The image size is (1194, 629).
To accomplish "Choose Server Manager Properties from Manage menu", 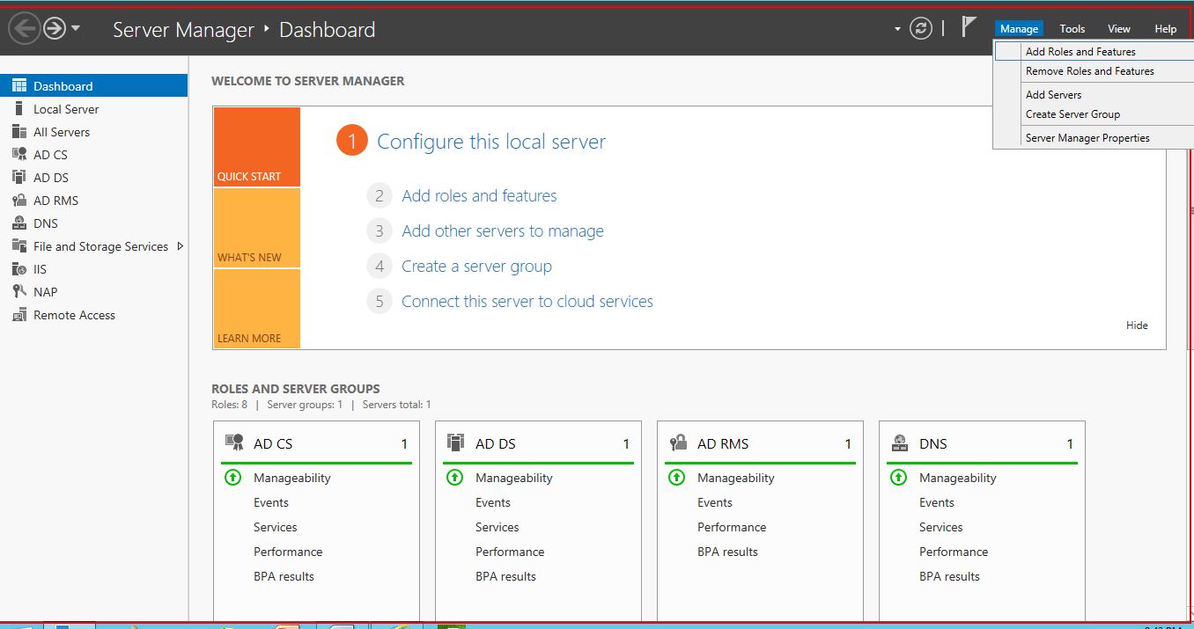I will click(1087, 138).
